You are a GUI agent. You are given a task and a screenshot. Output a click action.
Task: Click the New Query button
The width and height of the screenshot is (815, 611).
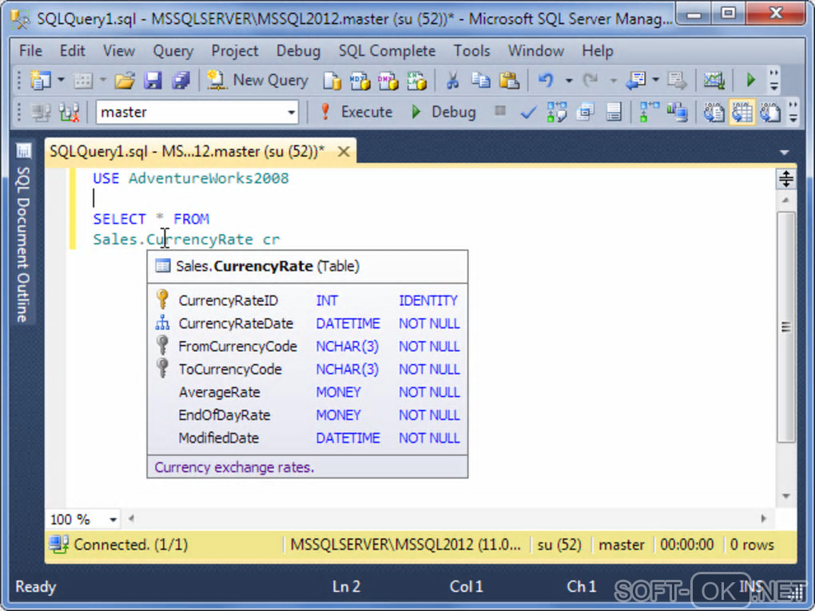point(257,81)
